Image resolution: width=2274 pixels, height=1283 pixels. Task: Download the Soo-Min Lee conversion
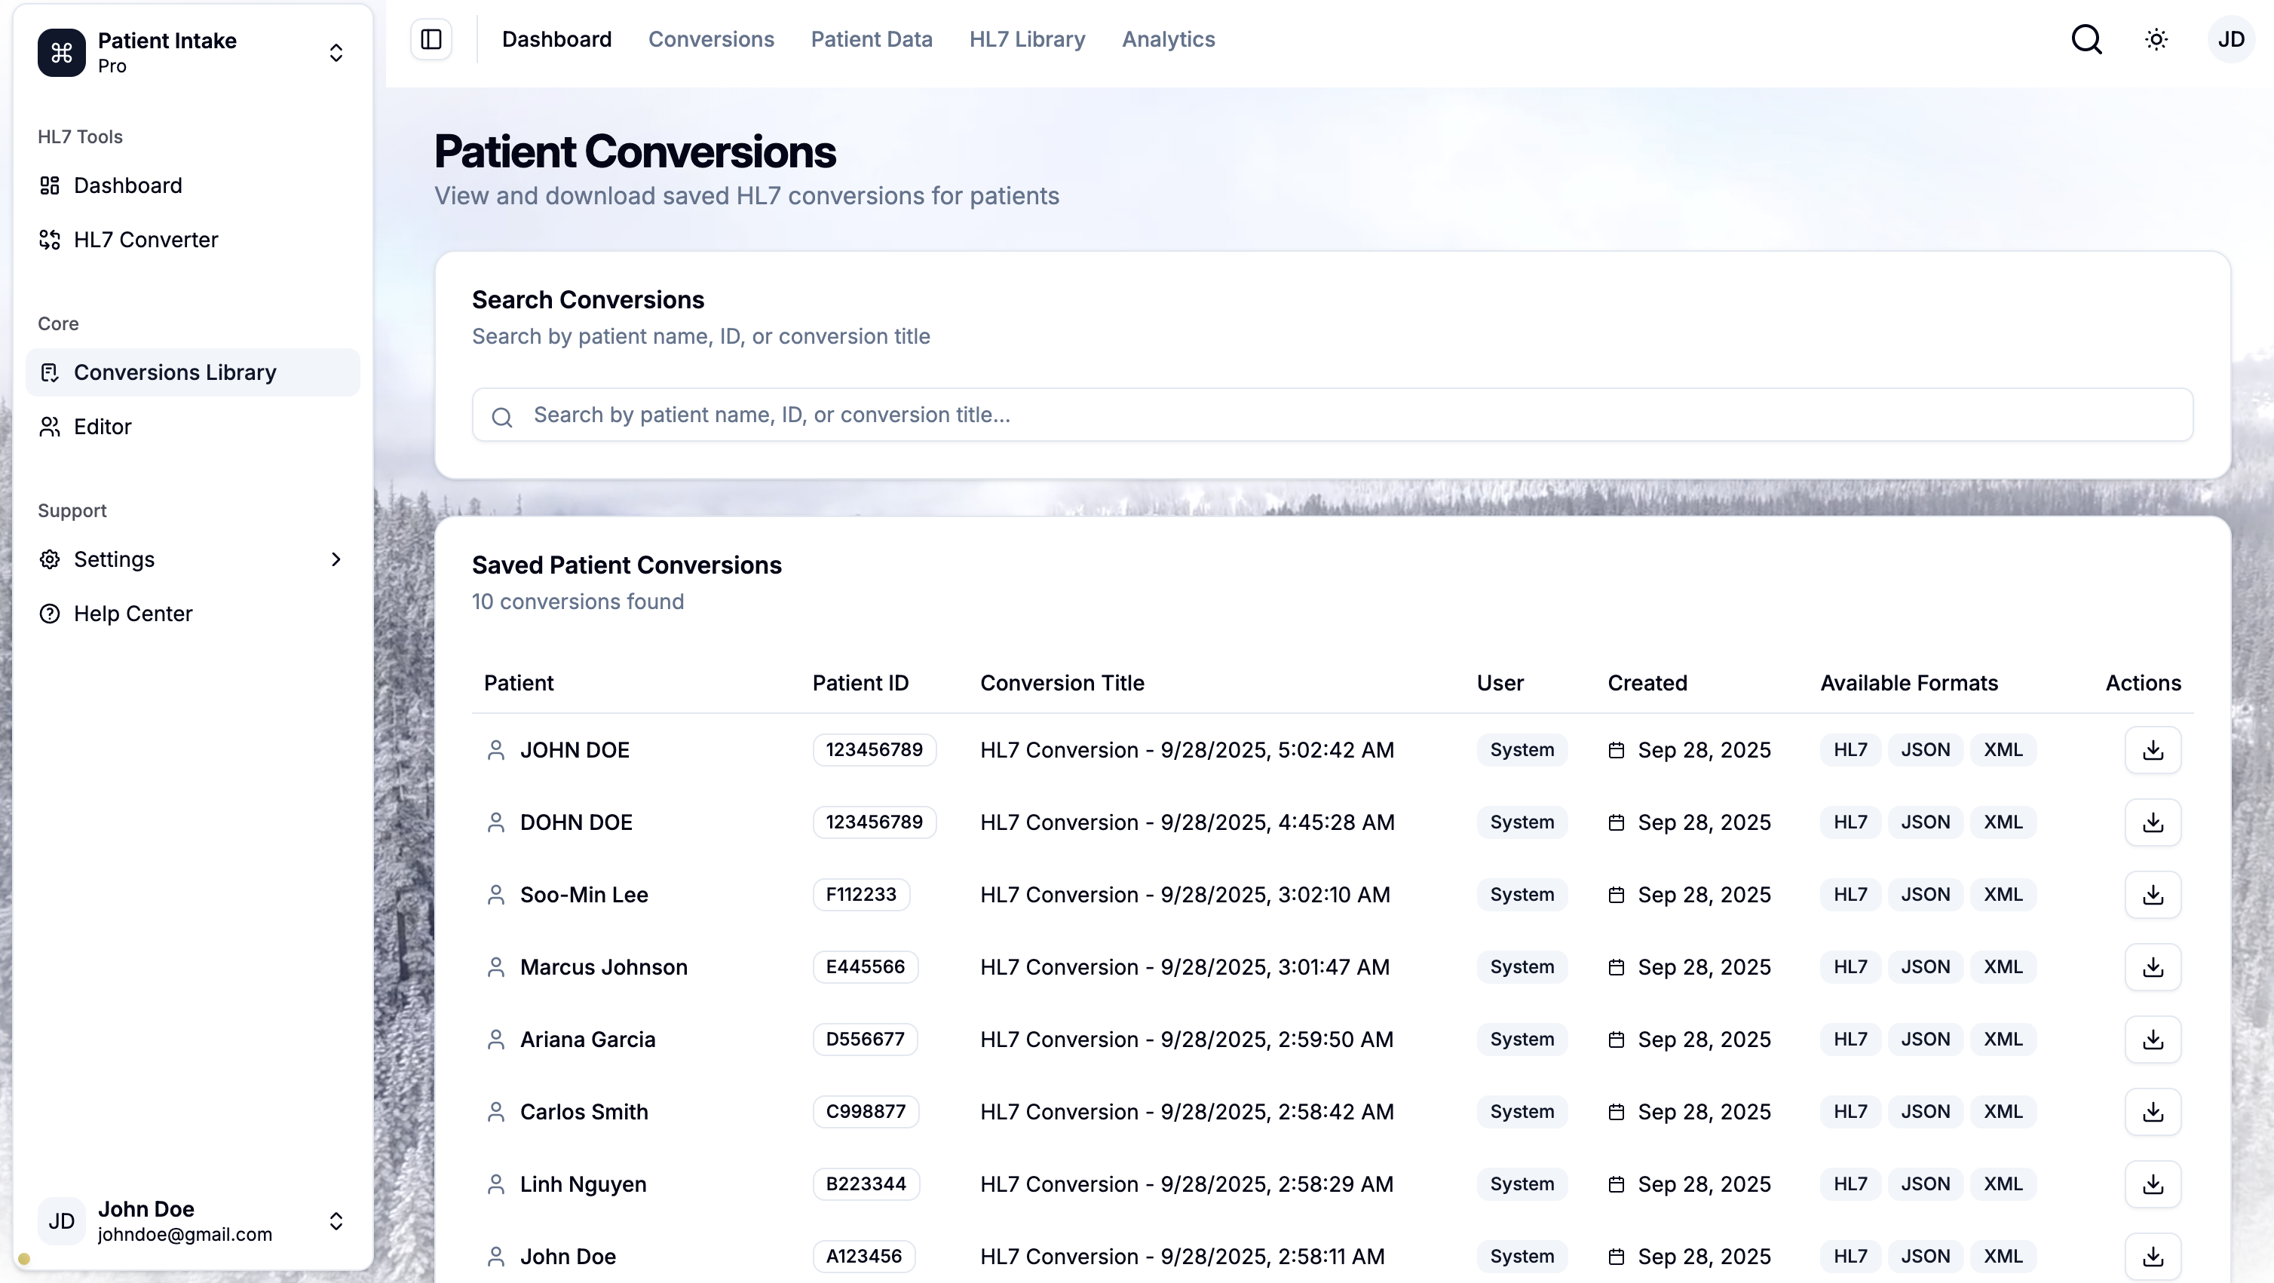(2152, 895)
